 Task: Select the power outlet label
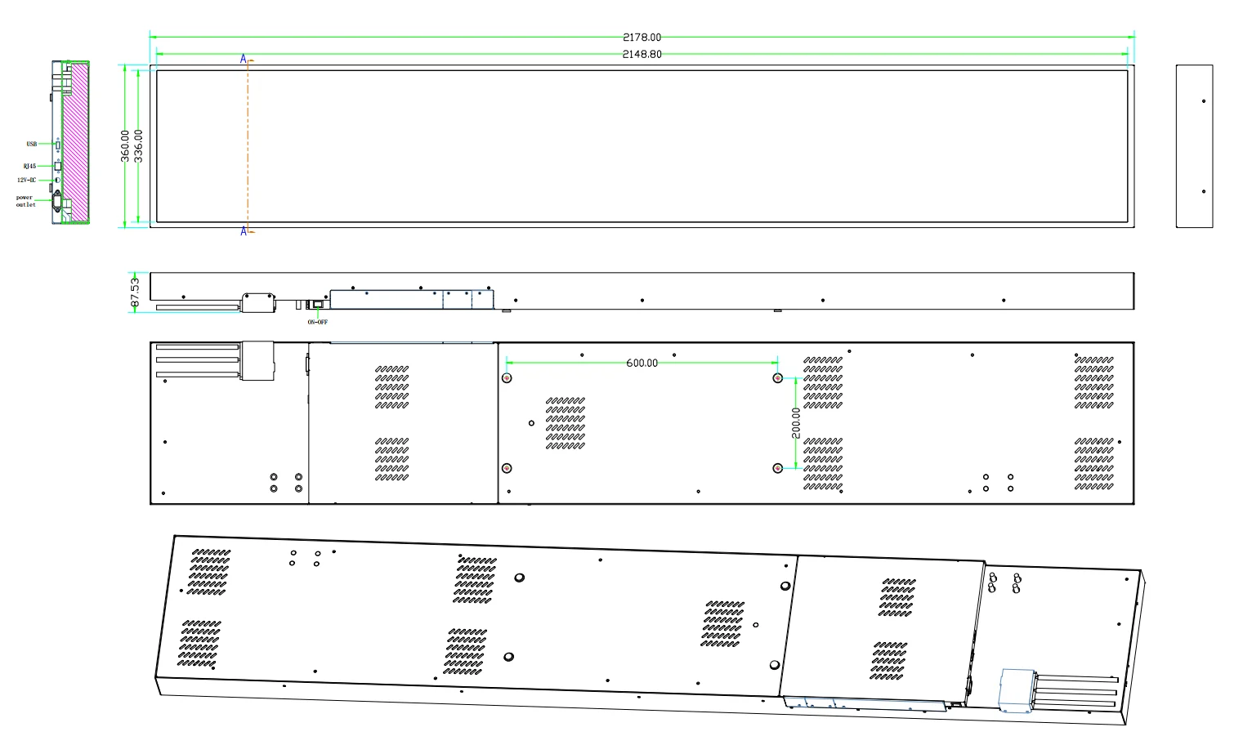(x=25, y=201)
